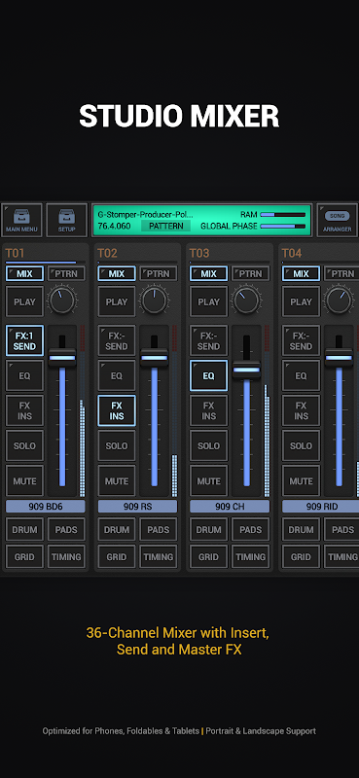
Task: Open GRID view for T02
Action: click(x=117, y=556)
